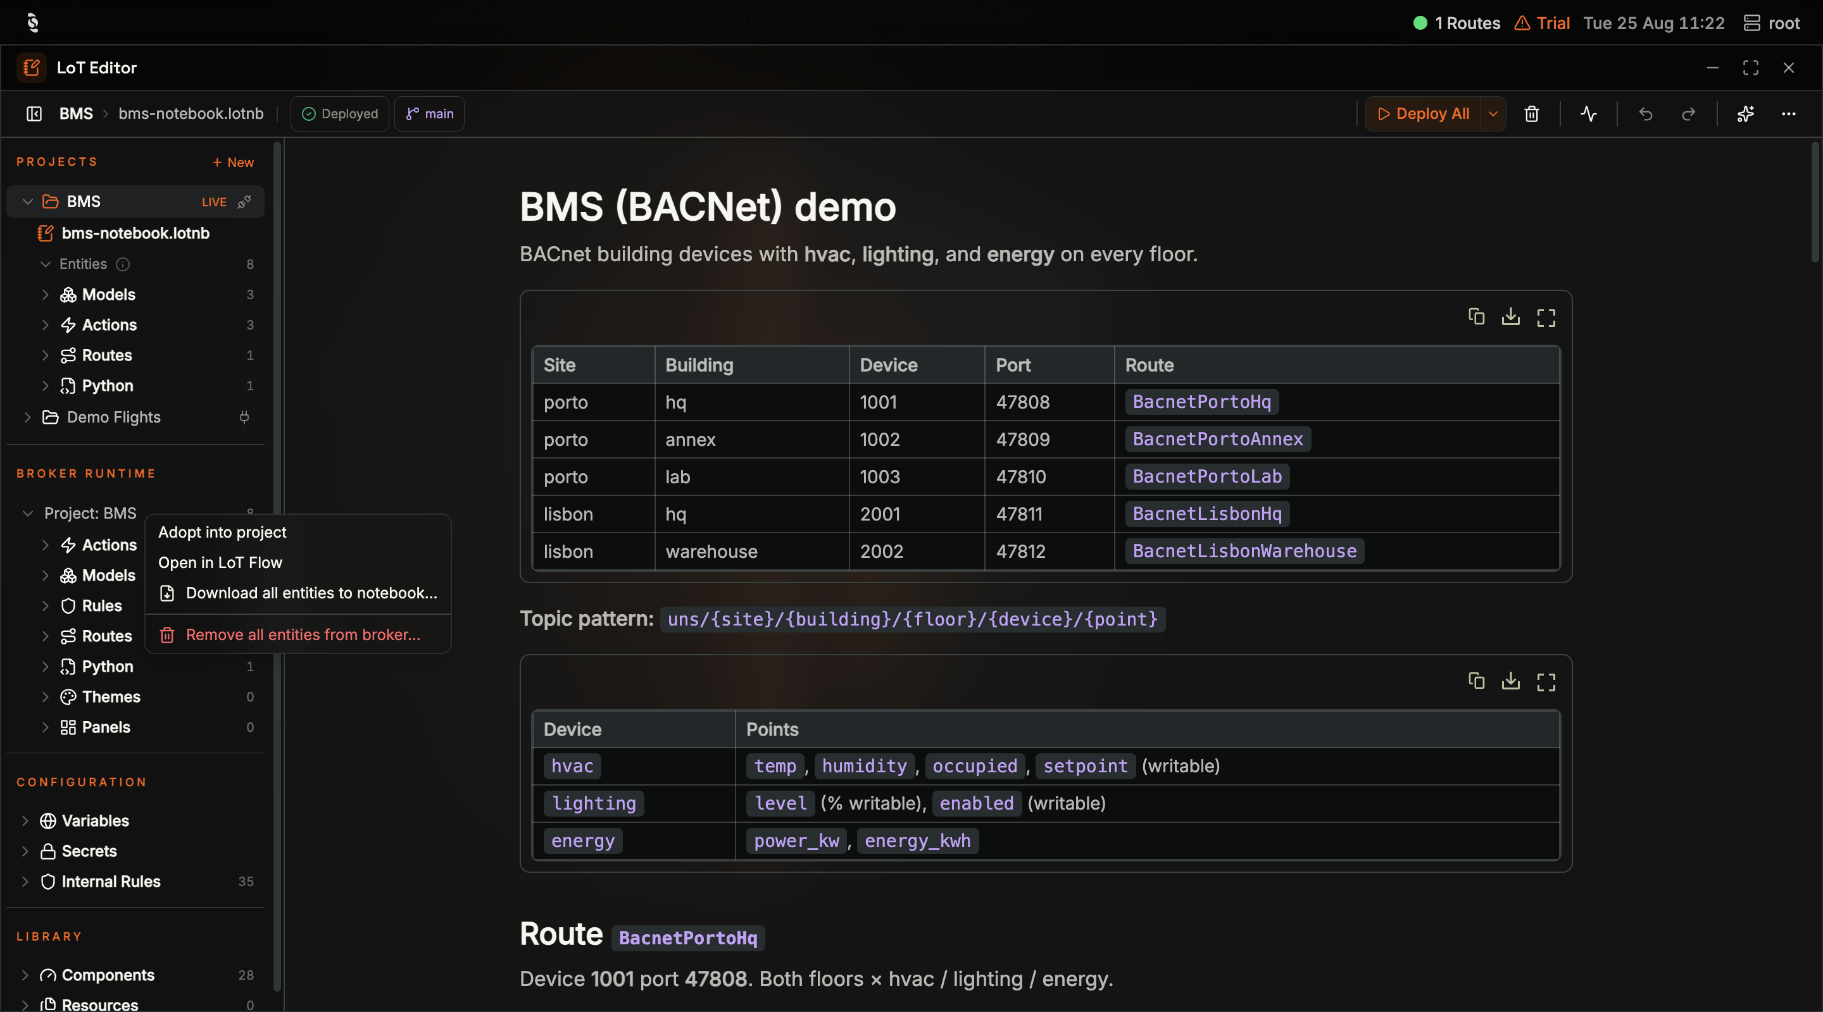Click the BacnetLisbonHq route tag
Viewport: 1823px width, 1012px height.
1207,514
